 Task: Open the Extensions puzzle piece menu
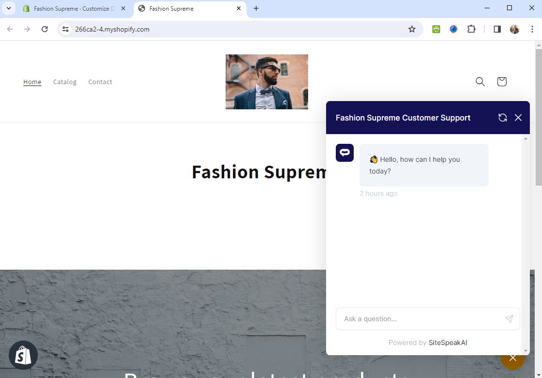[x=471, y=29]
